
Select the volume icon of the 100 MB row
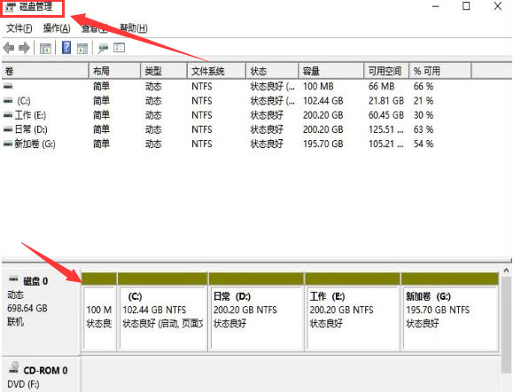tap(8, 86)
